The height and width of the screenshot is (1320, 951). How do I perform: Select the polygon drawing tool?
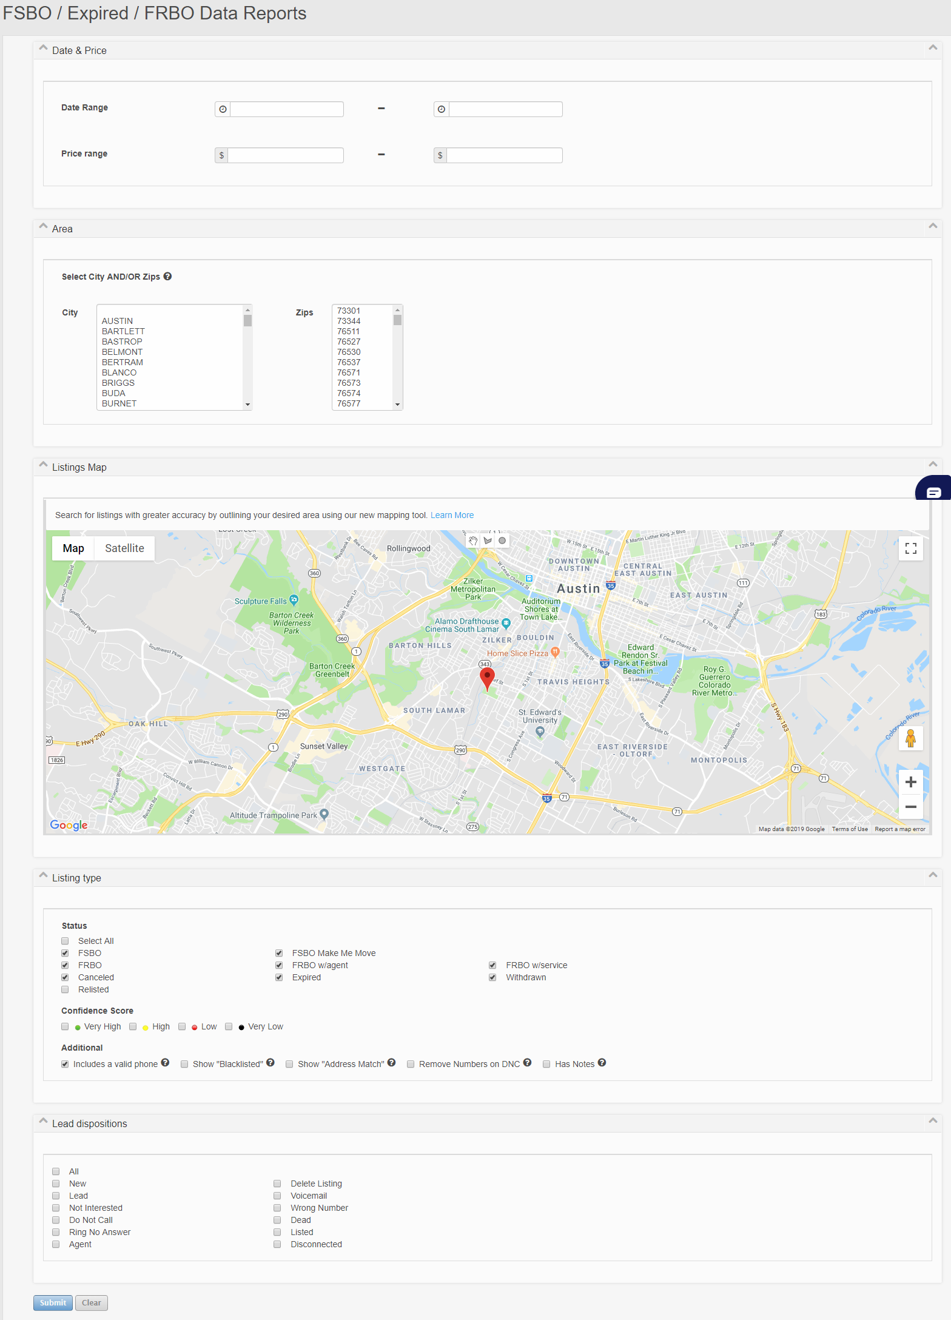488,540
